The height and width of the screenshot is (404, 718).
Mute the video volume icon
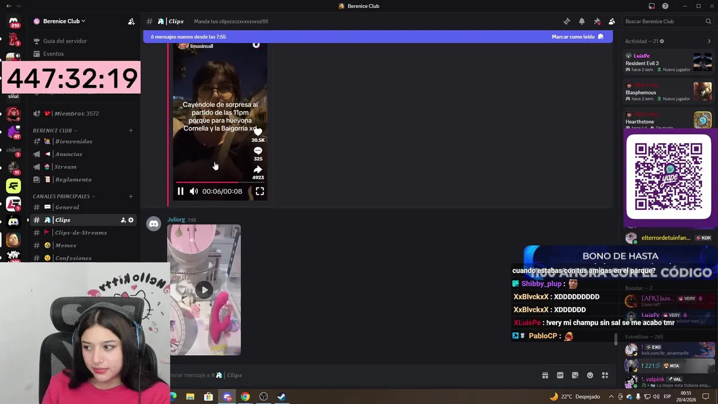point(194,191)
